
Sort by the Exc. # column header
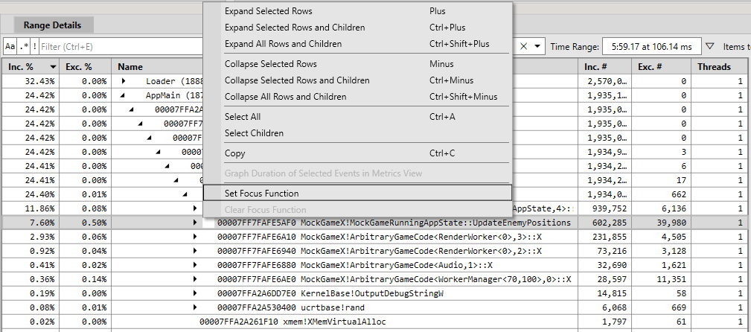click(662, 67)
